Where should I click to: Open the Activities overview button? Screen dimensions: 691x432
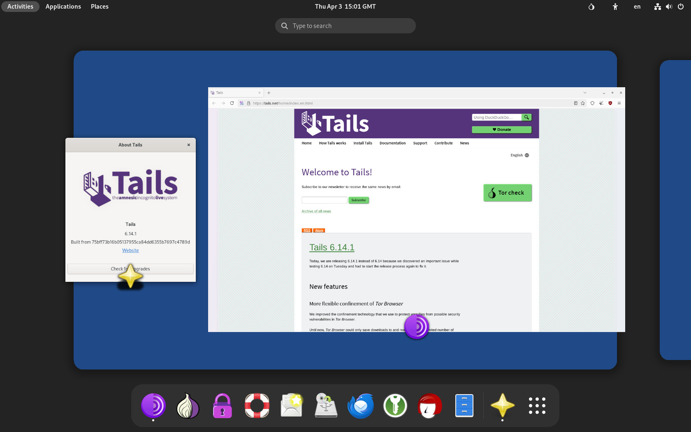(20, 7)
